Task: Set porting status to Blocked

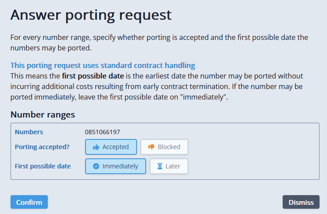Action: (x=164, y=147)
